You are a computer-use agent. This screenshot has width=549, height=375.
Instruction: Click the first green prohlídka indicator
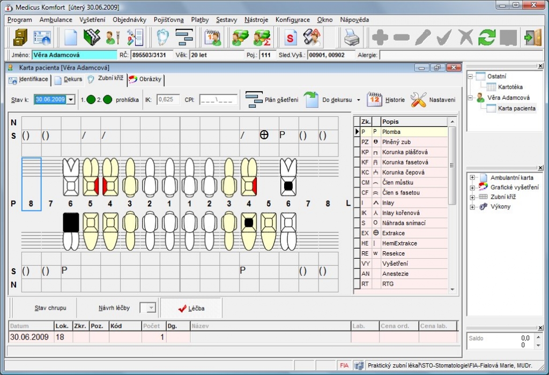tap(91, 100)
